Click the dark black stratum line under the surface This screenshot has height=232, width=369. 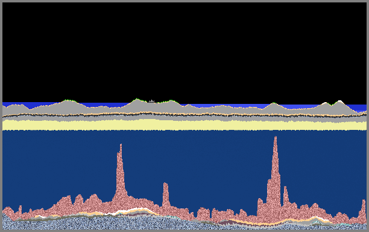click(184, 115)
